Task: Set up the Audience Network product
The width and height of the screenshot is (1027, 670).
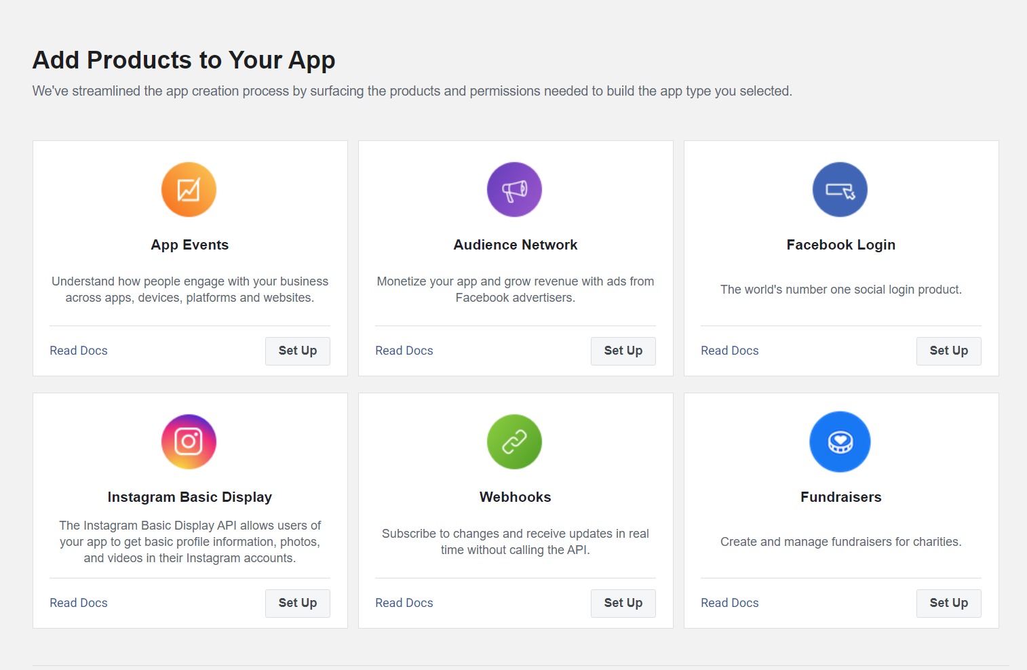Action: [x=623, y=351]
